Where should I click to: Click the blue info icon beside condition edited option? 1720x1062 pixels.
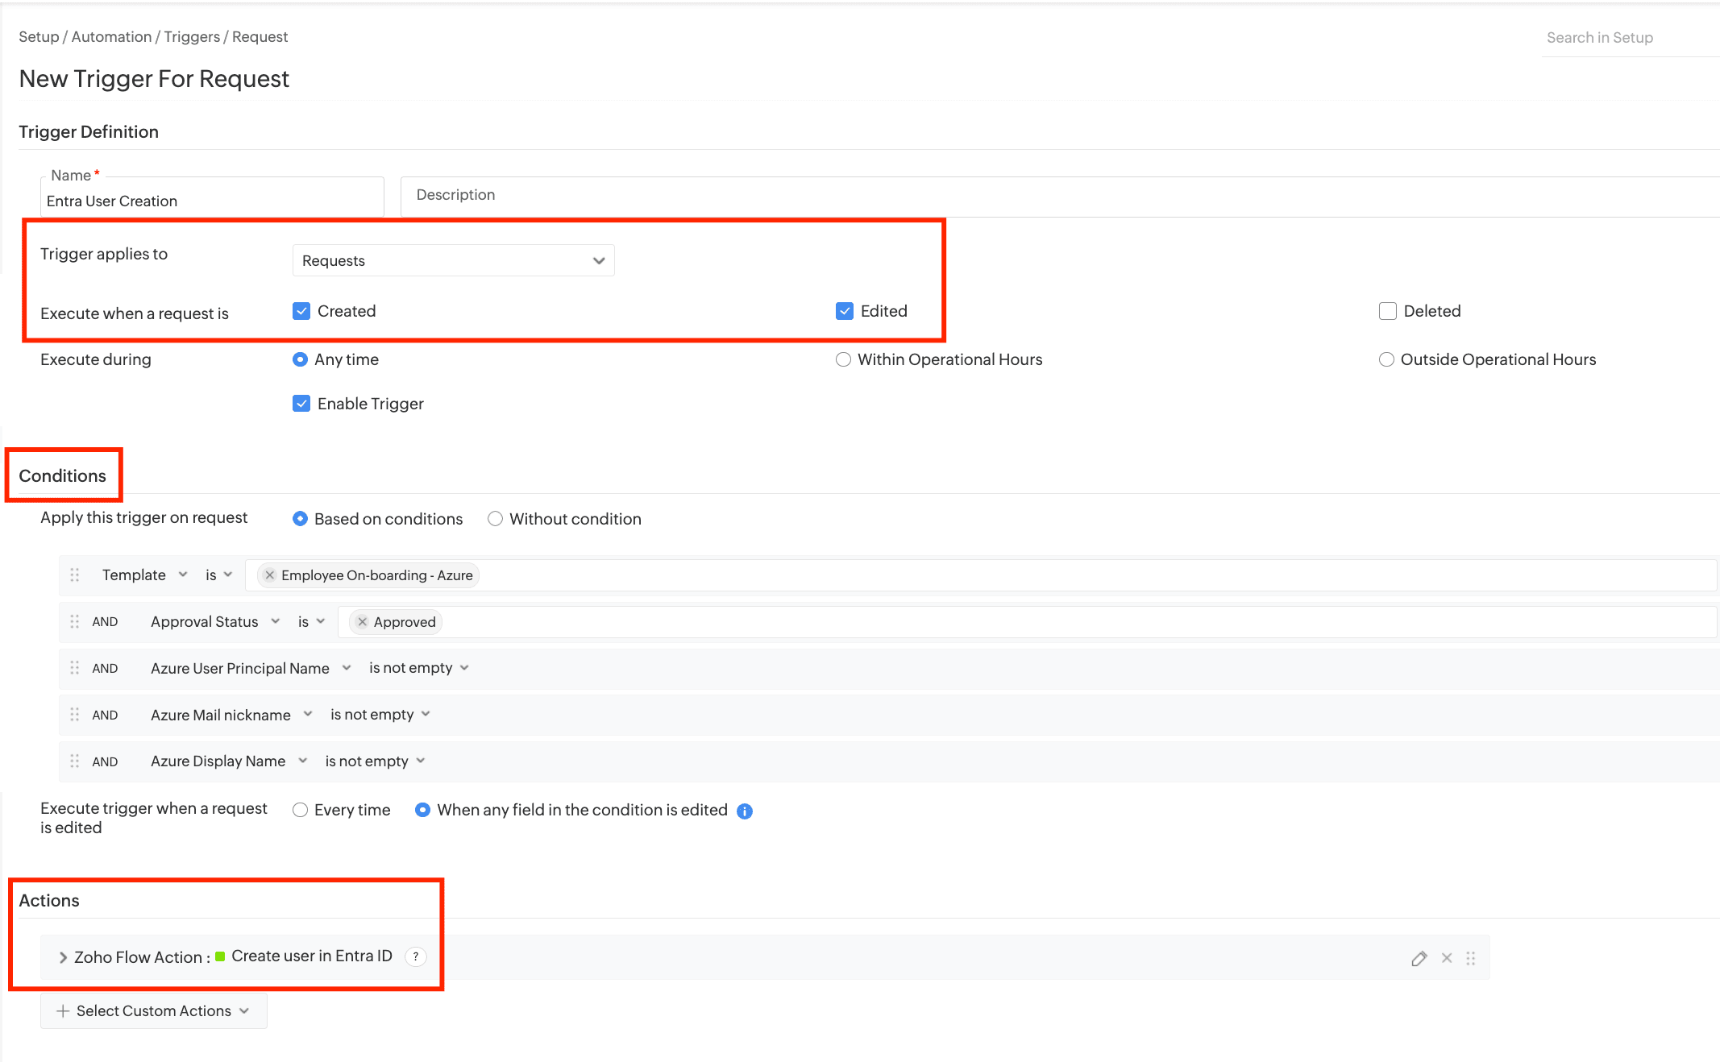point(745,811)
